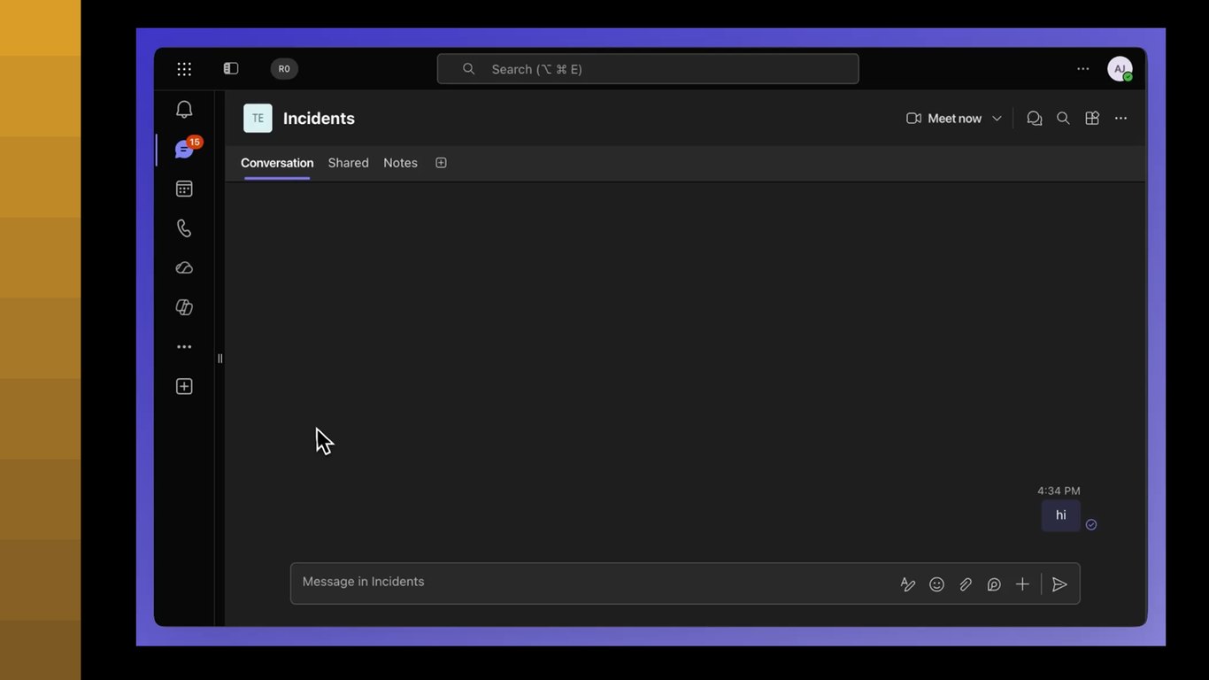Attach a file to the message

pyautogui.click(x=966, y=584)
